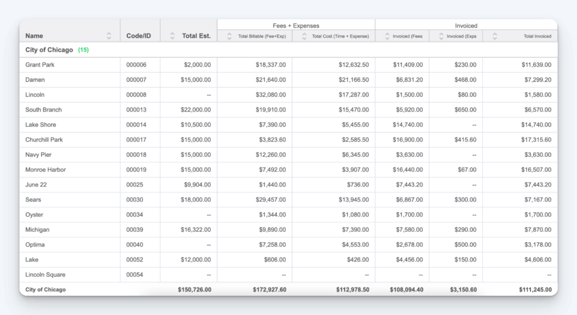Toggle sort arrows on Invoiced (Fees column
The width and height of the screenshot is (577, 315).
tap(388, 36)
